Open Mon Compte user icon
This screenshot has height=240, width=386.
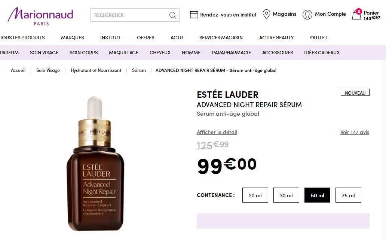click(x=307, y=15)
